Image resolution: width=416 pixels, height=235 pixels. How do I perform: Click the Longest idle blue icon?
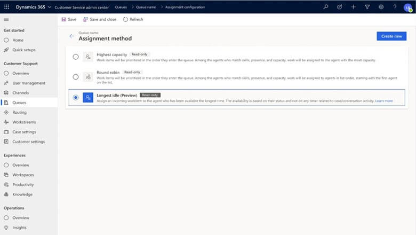[88, 97]
